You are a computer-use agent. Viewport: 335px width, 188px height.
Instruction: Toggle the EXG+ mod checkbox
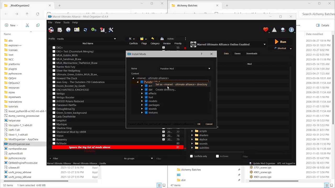(54, 48)
